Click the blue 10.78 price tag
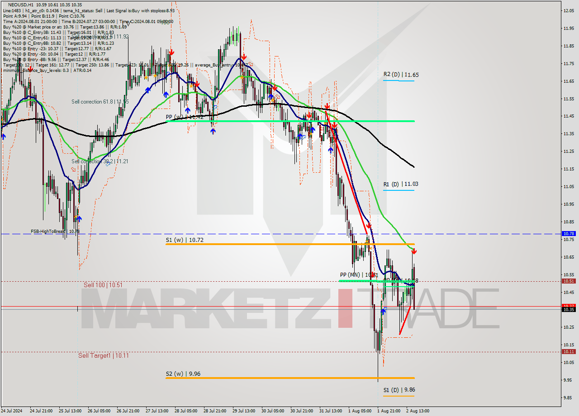 click(x=569, y=233)
